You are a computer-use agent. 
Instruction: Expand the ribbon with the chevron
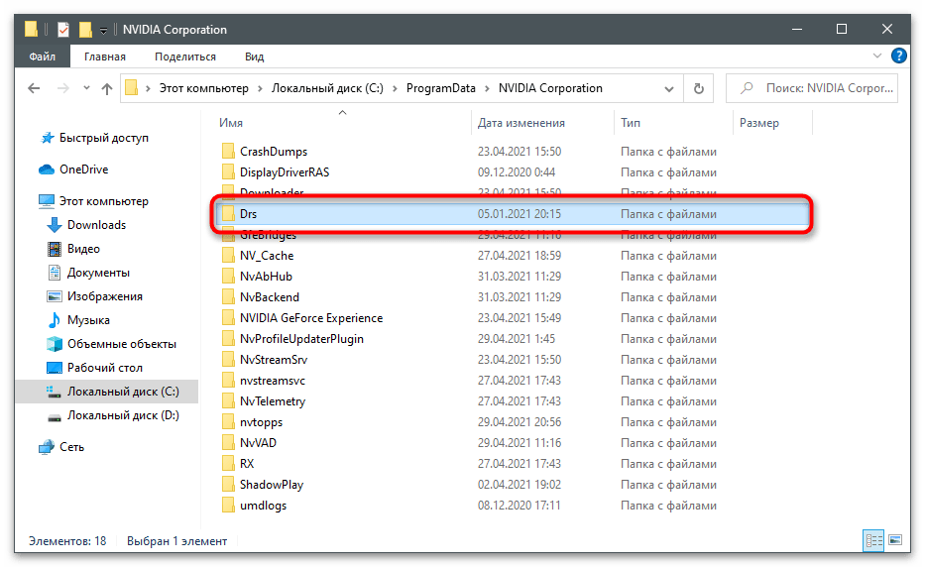tap(876, 57)
